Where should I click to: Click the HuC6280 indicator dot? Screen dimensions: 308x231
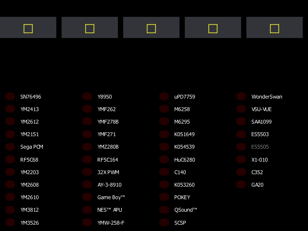point(164,159)
